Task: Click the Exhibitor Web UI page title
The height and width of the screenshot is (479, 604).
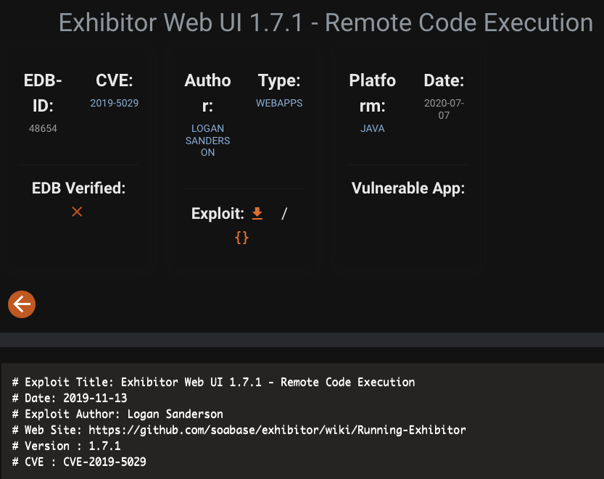Action: coord(326,22)
